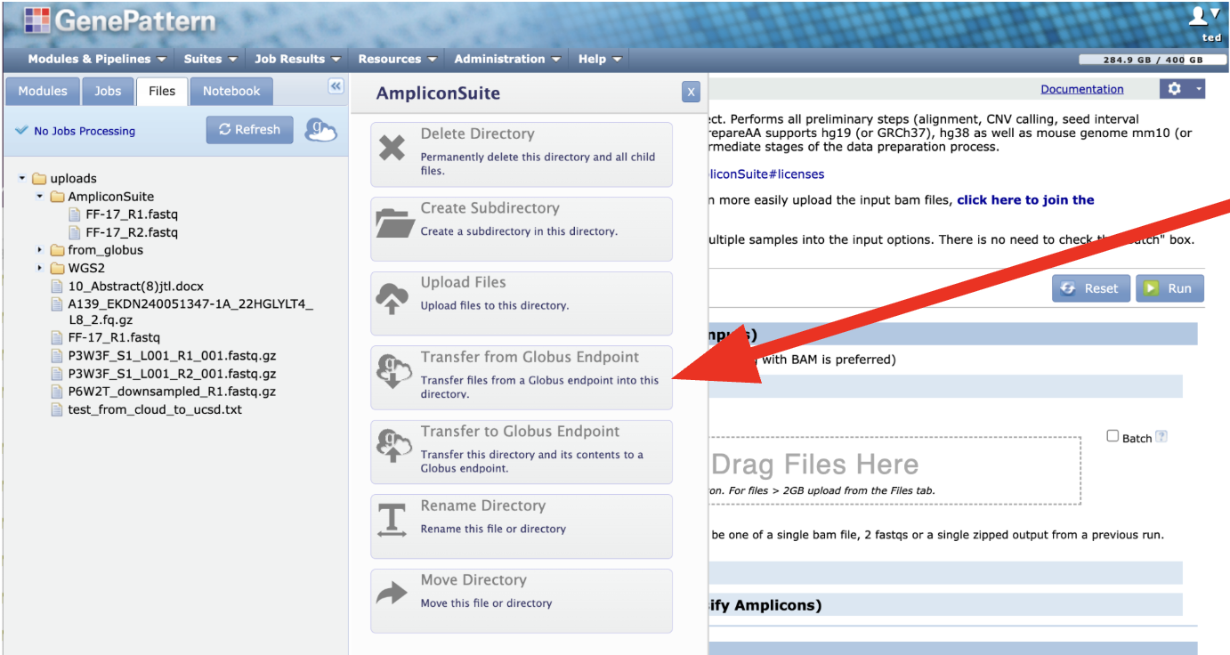1230x655 pixels.
Task: Click the GenePattern logo icon
Action: (37, 21)
